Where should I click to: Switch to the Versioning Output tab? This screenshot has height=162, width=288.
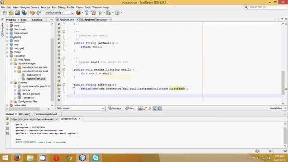click(x=46, y=114)
